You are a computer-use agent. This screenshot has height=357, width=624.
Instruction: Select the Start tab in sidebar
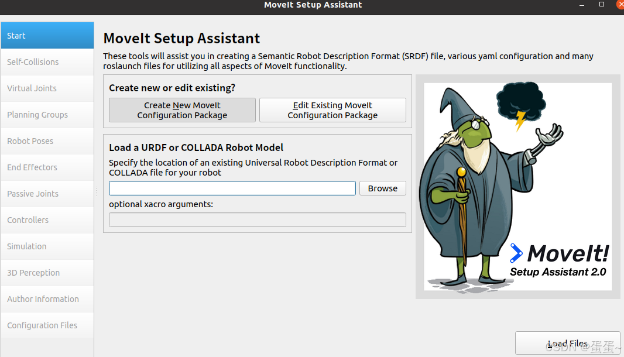pos(47,36)
